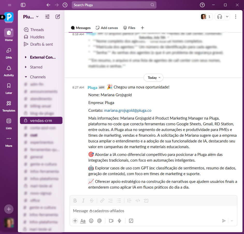
Task: View channel members avatar count
Action: click(206, 17)
